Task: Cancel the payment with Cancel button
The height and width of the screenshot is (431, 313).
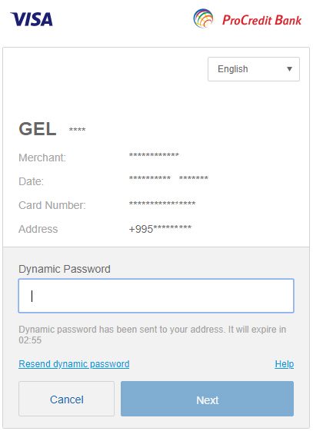Action: (66, 399)
